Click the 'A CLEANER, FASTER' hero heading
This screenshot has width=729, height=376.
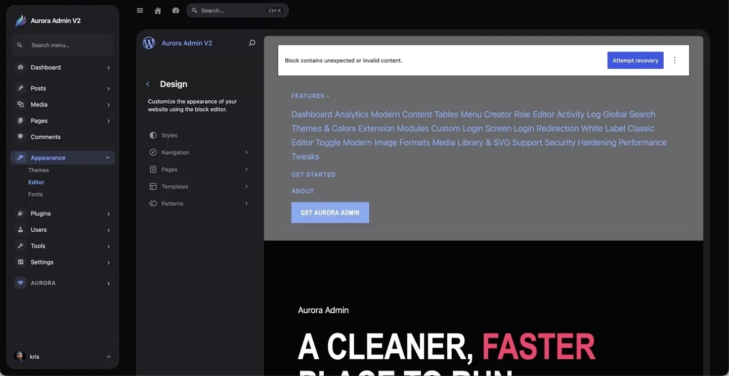click(x=447, y=347)
